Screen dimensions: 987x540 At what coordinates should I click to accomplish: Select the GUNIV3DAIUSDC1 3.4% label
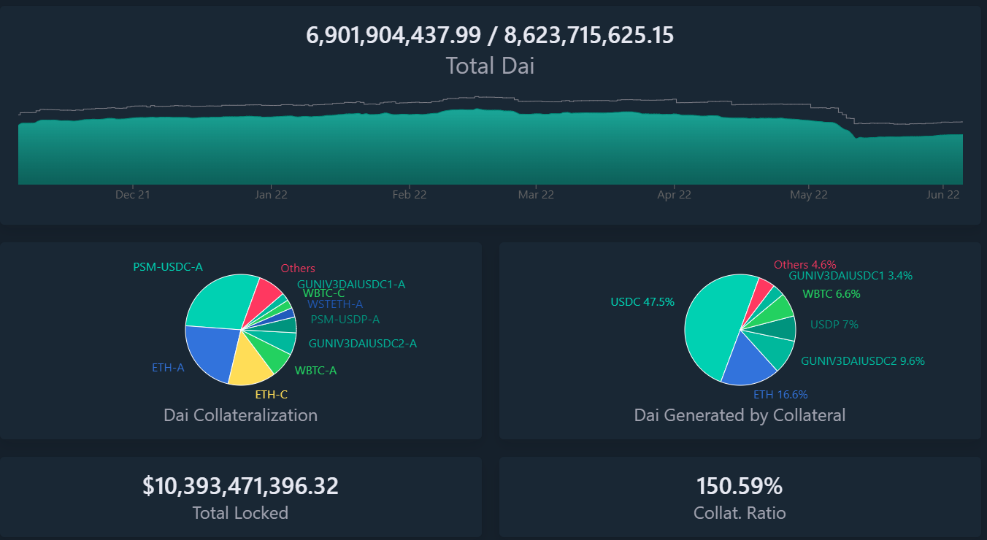pyautogui.click(x=850, y=276)
